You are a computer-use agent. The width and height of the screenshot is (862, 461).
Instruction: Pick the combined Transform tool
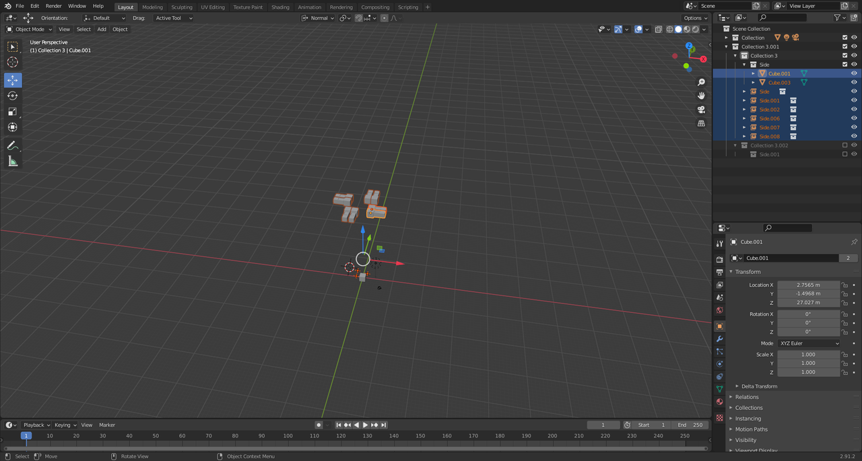pyautogui.click(x=13, y=127)
